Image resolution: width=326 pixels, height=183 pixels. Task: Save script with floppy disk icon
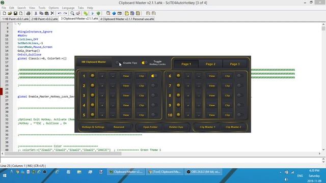pyautogui.click(x=15, y=13)
